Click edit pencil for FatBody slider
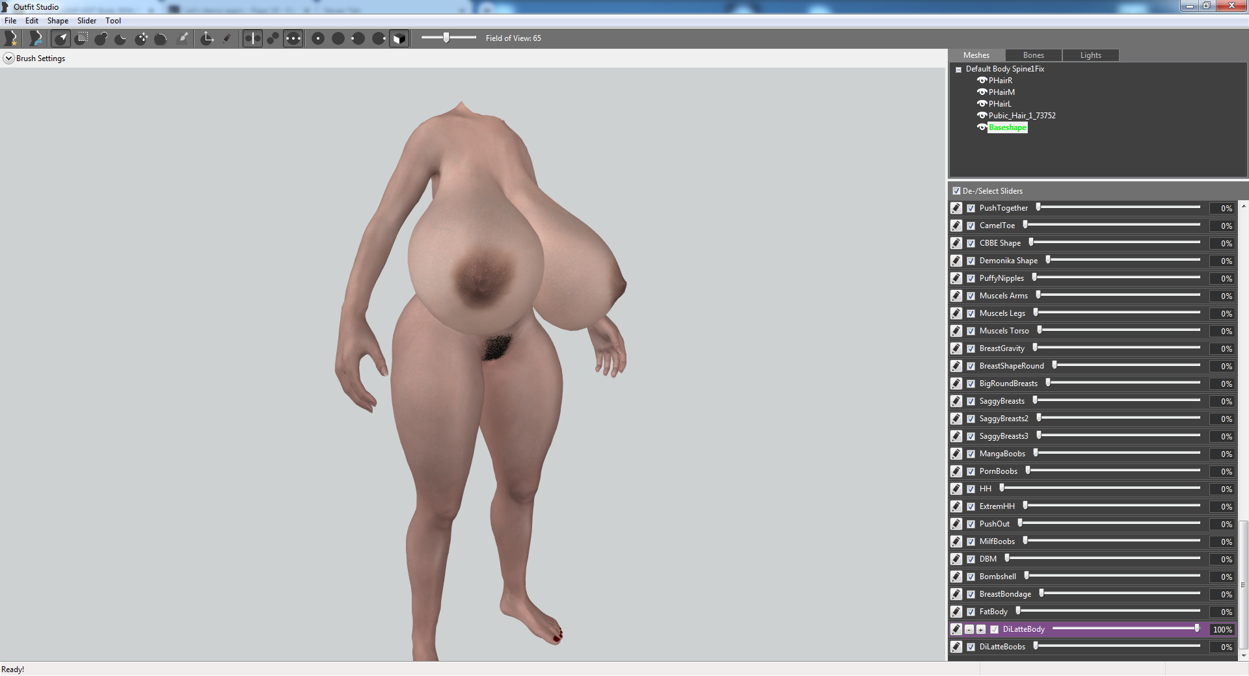The height and width of the screenshot is (676, 1249). [x=956, y=612]
